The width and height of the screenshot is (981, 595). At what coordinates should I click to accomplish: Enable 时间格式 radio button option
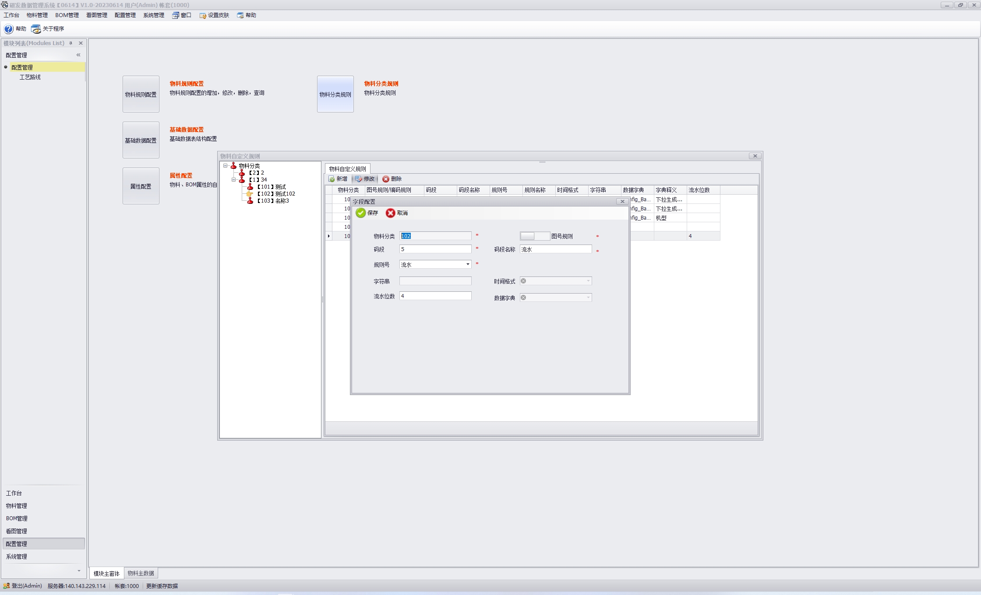[x=524, y=281]
